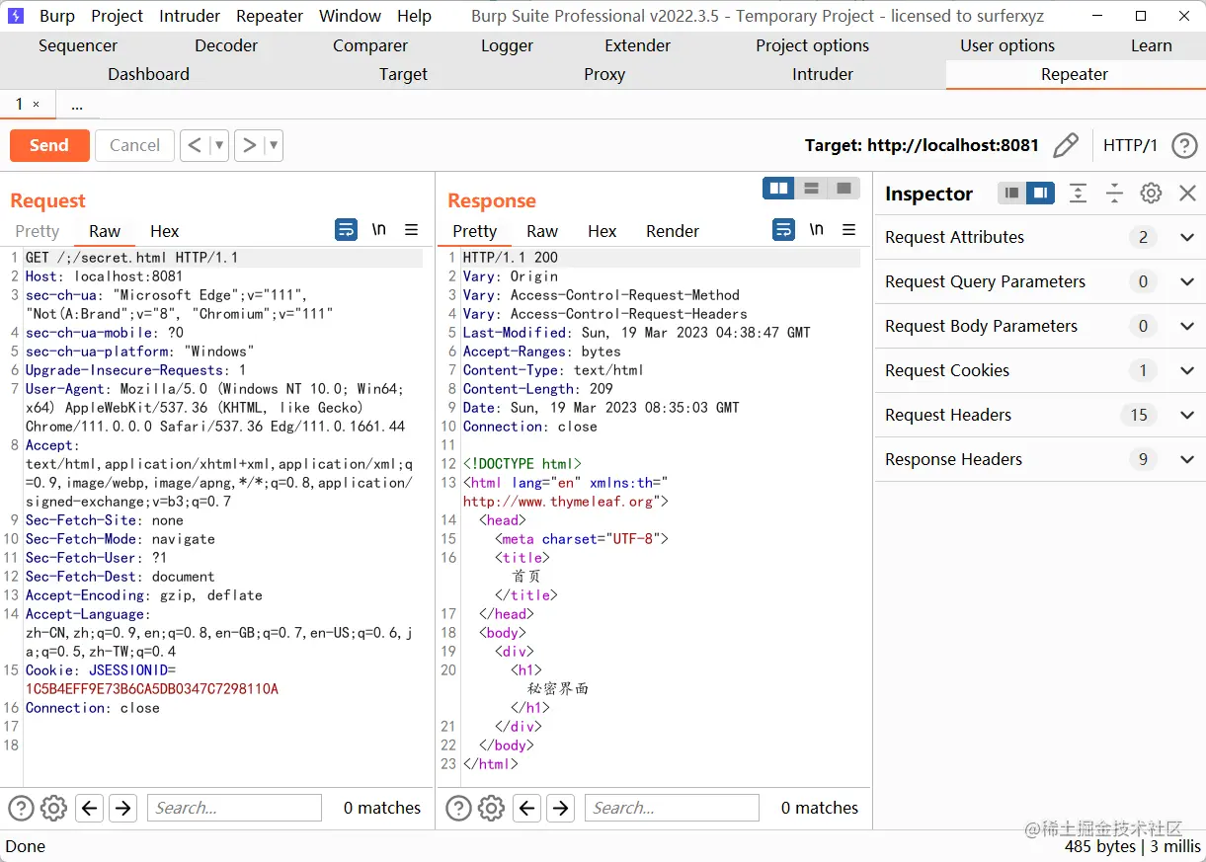Open the Project options tab
Screen dimensions: 1206x862
coord(813,45)
